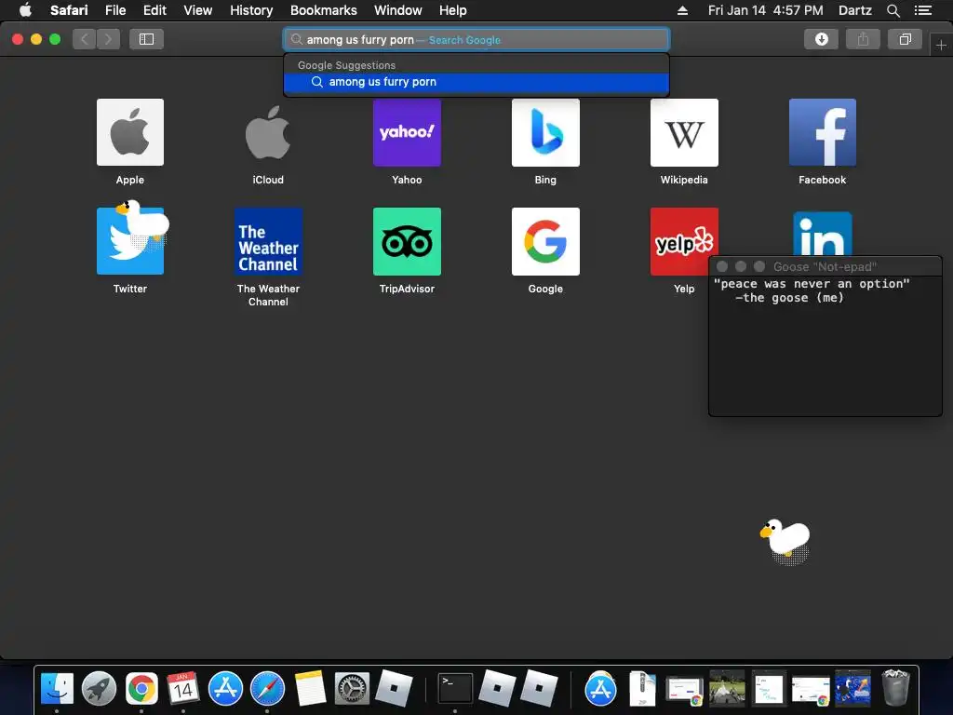This screenshot has width=953, height=715.
Task: Show the tab overview in Safari
Action: 905,39
